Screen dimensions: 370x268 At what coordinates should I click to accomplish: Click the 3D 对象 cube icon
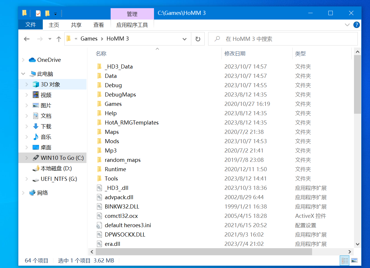(x=36, y=85)
